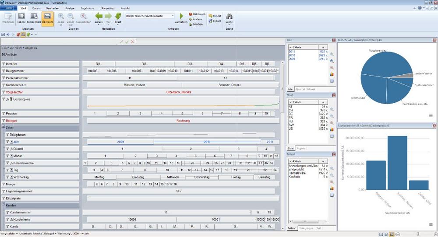Viewport: 438px width, 237px height.
Task: Switch to the Tabelle view
Action: click(21, 18)
